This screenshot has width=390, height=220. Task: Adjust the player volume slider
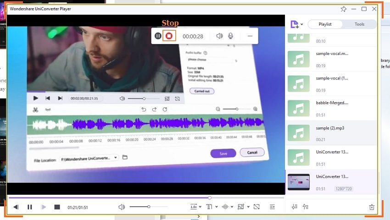pos(149,207)
